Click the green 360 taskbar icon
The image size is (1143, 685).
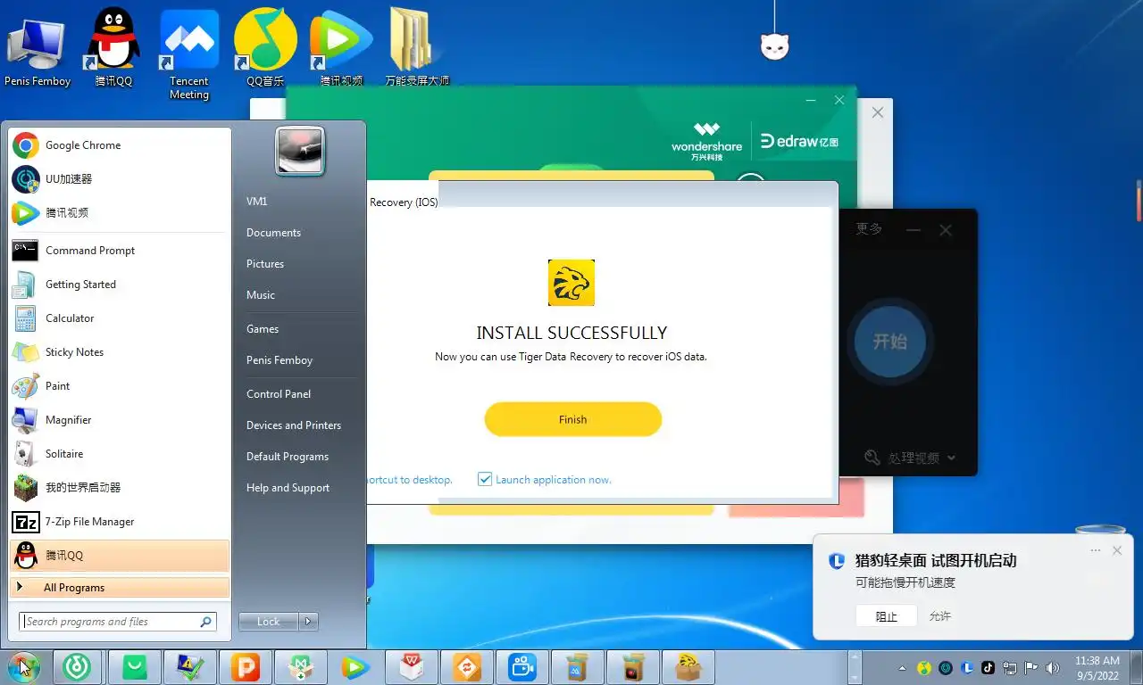pyautogui.click(x=78, y=666)
